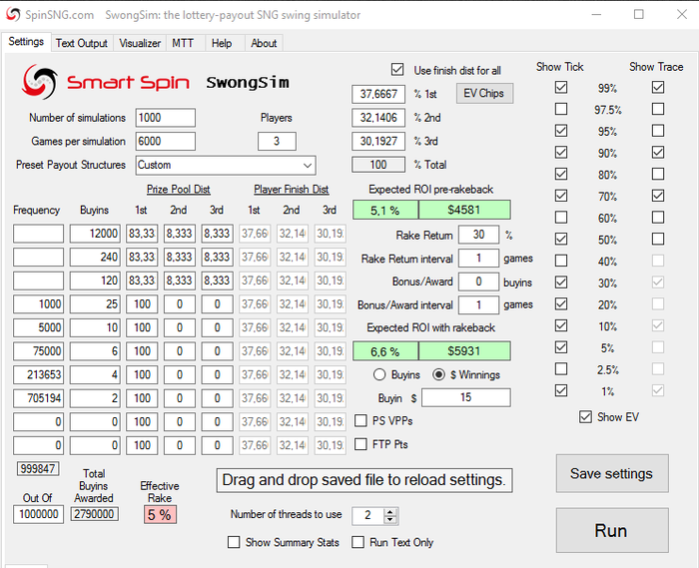Click the Save settings button
The image size is (699, 568).
coord(611,473)
